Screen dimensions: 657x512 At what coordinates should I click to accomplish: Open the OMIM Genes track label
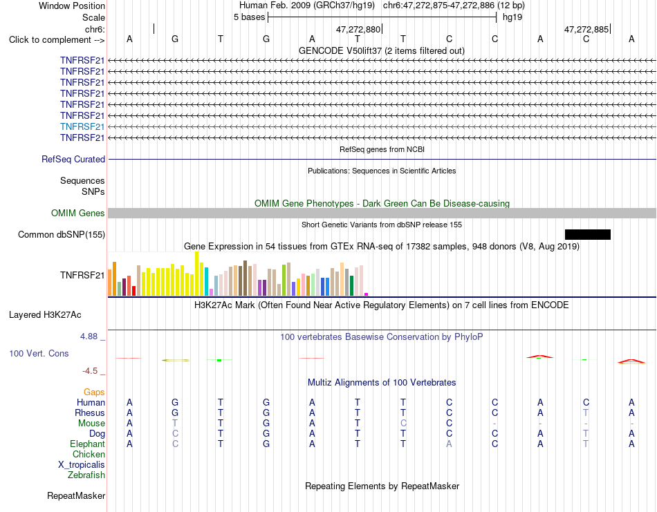78,213
